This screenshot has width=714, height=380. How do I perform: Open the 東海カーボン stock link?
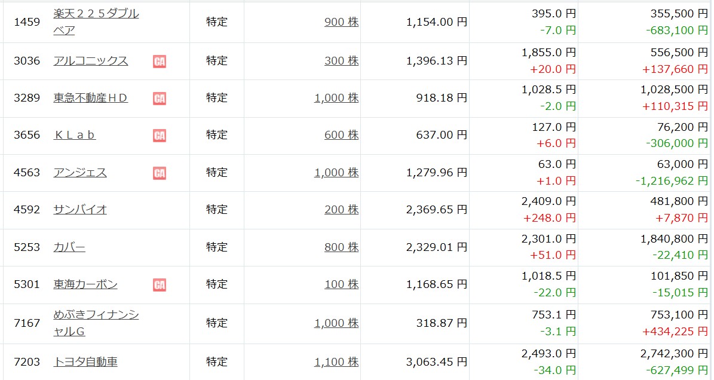85,284
